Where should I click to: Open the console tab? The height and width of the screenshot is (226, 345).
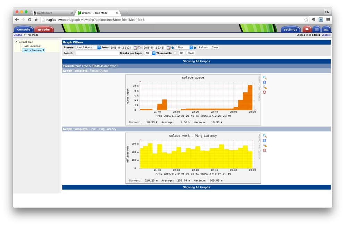click(24, 30)
